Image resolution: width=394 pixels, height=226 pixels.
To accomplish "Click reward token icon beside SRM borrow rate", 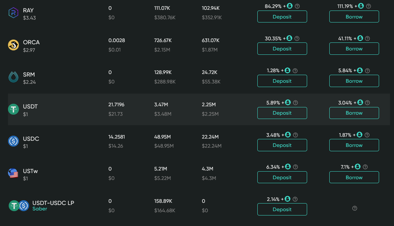I will coord(359,71).
